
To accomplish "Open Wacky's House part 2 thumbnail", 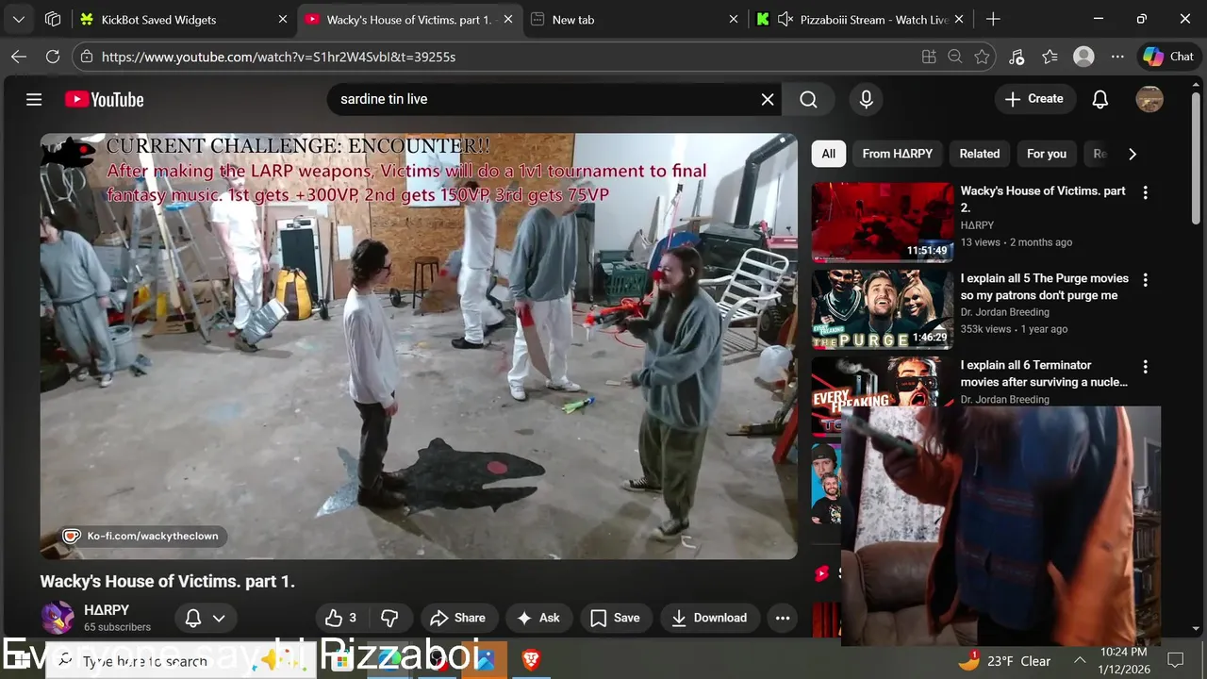I will tap(883, 222).
